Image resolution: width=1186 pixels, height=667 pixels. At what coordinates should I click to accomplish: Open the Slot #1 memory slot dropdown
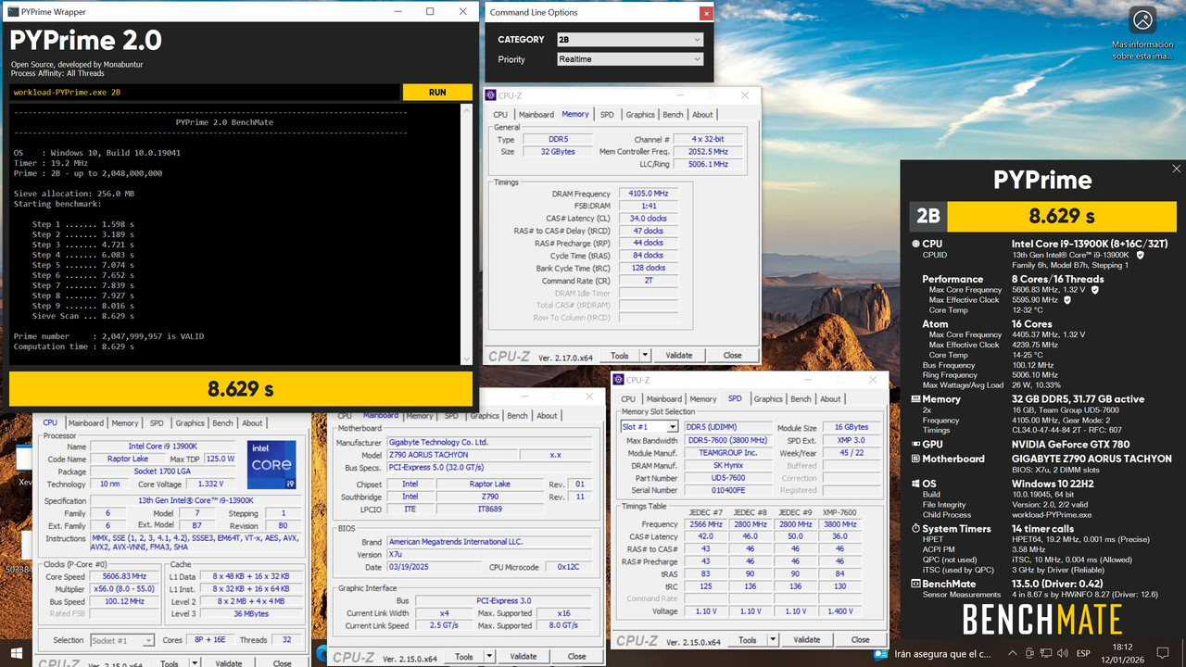click(x=650, y=427)
